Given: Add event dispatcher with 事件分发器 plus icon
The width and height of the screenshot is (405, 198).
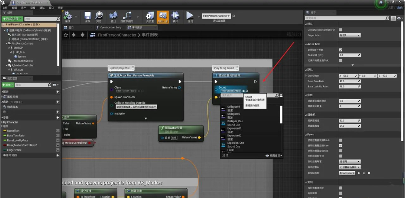Looking at the screenshot, I should click(x=58, y=155).
